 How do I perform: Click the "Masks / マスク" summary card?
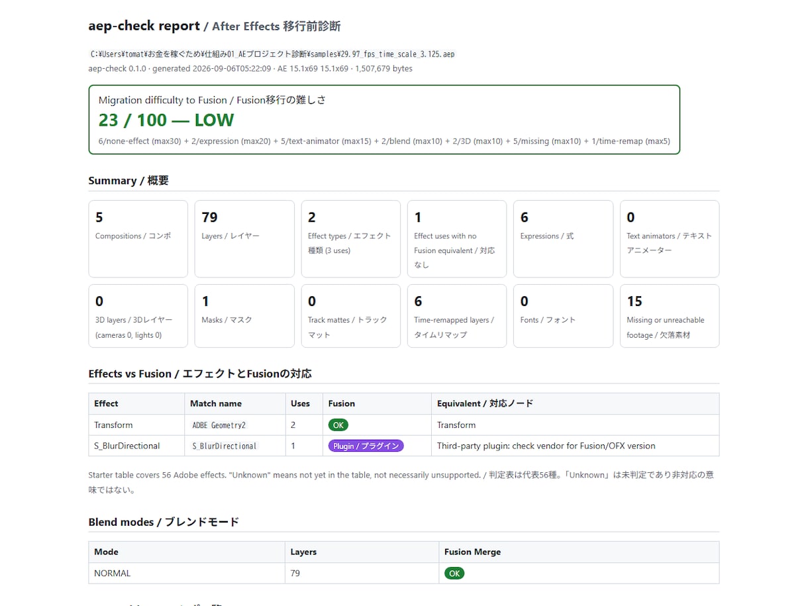click(244, 316)
